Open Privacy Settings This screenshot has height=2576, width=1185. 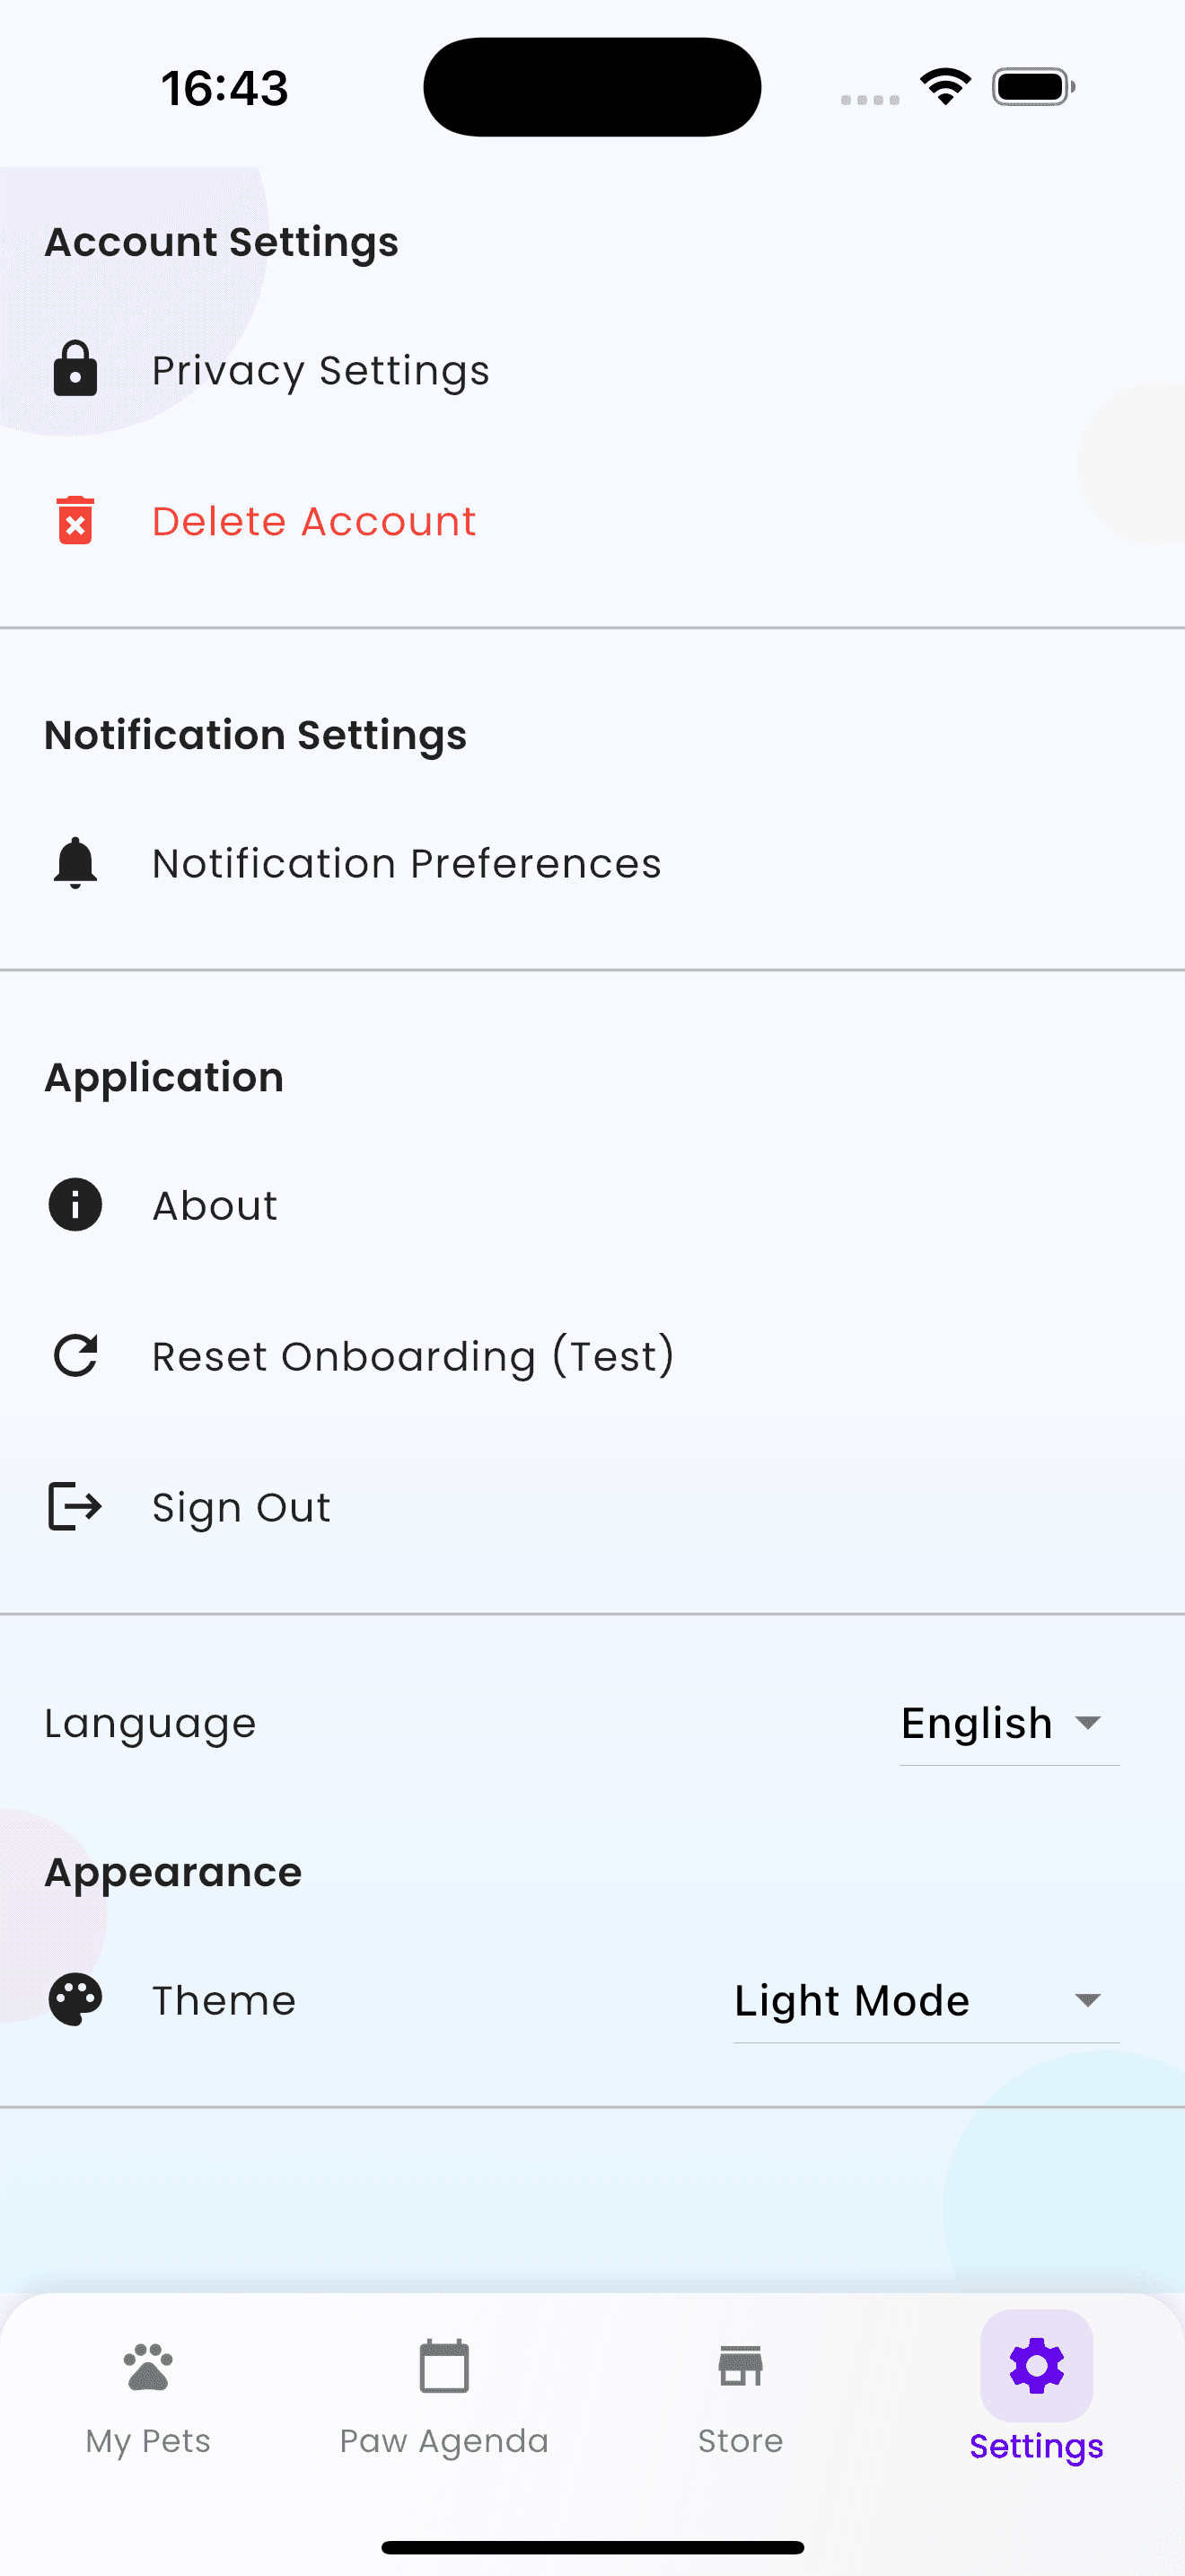click(x=320, y=370)
